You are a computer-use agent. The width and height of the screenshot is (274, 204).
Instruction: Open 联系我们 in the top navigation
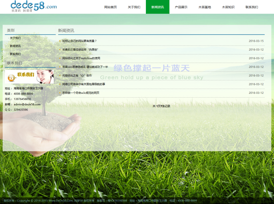click(x=252, y=7)
